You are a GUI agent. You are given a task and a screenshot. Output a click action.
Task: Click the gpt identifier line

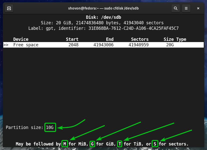coord(103,28)
